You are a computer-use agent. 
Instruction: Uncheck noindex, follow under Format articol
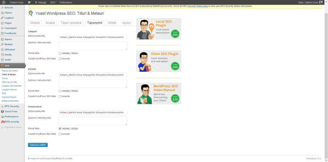(x=60, y=128)
